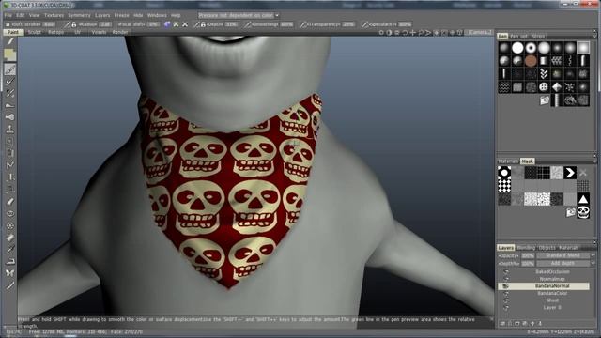Open the Textures menu
This screenshot has width=601, height=338.
coord(54,15)
